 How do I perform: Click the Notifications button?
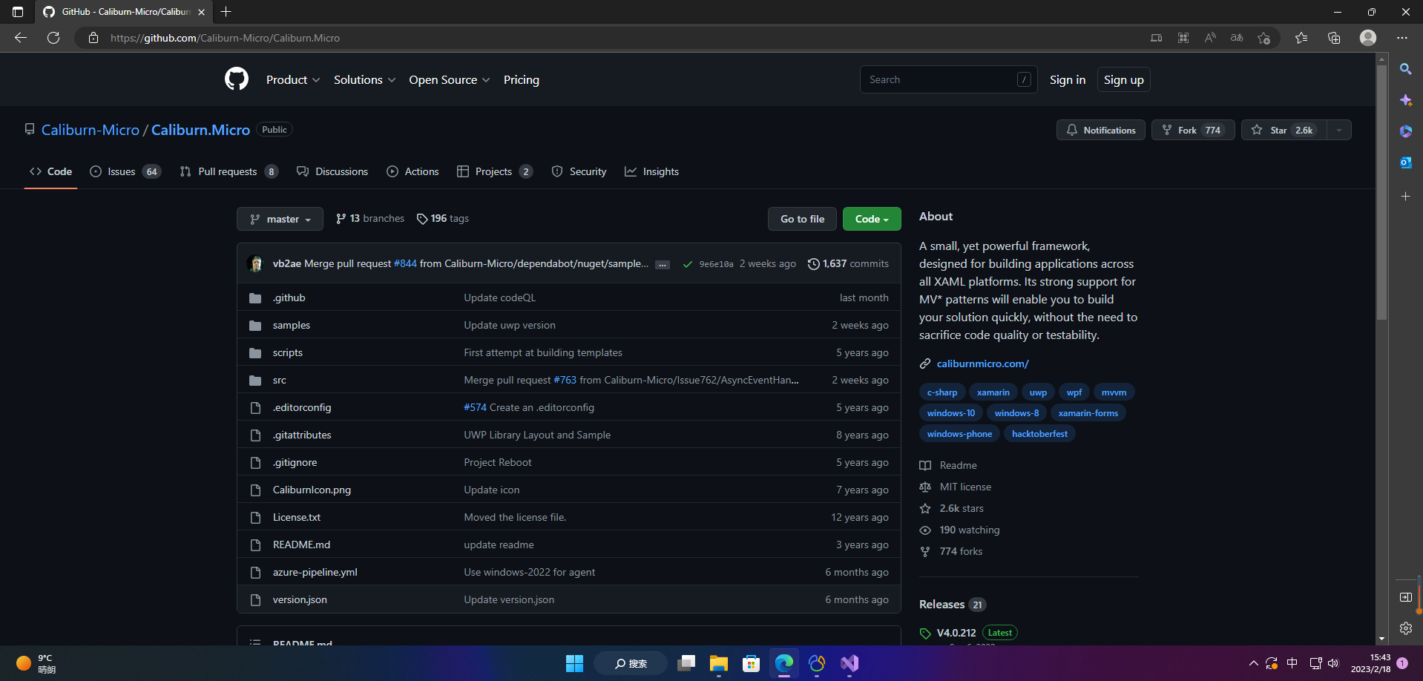click(x=1101, y=130)
